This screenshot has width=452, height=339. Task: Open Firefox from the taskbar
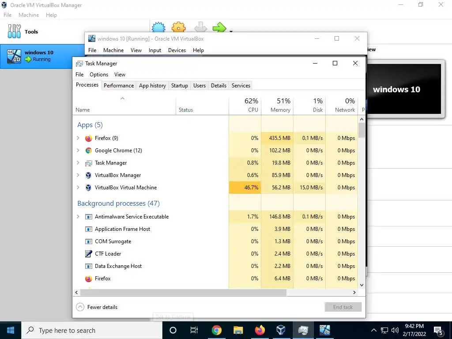pyautogui.click(x=260, y=330)
